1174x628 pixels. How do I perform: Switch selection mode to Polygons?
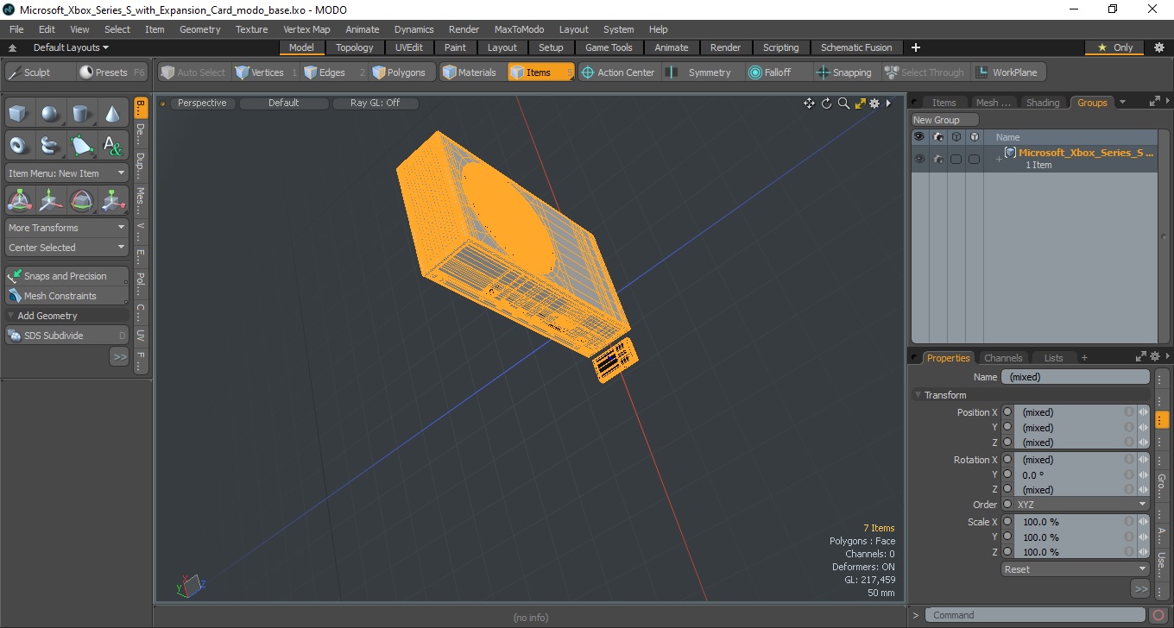tap(401, 72)
